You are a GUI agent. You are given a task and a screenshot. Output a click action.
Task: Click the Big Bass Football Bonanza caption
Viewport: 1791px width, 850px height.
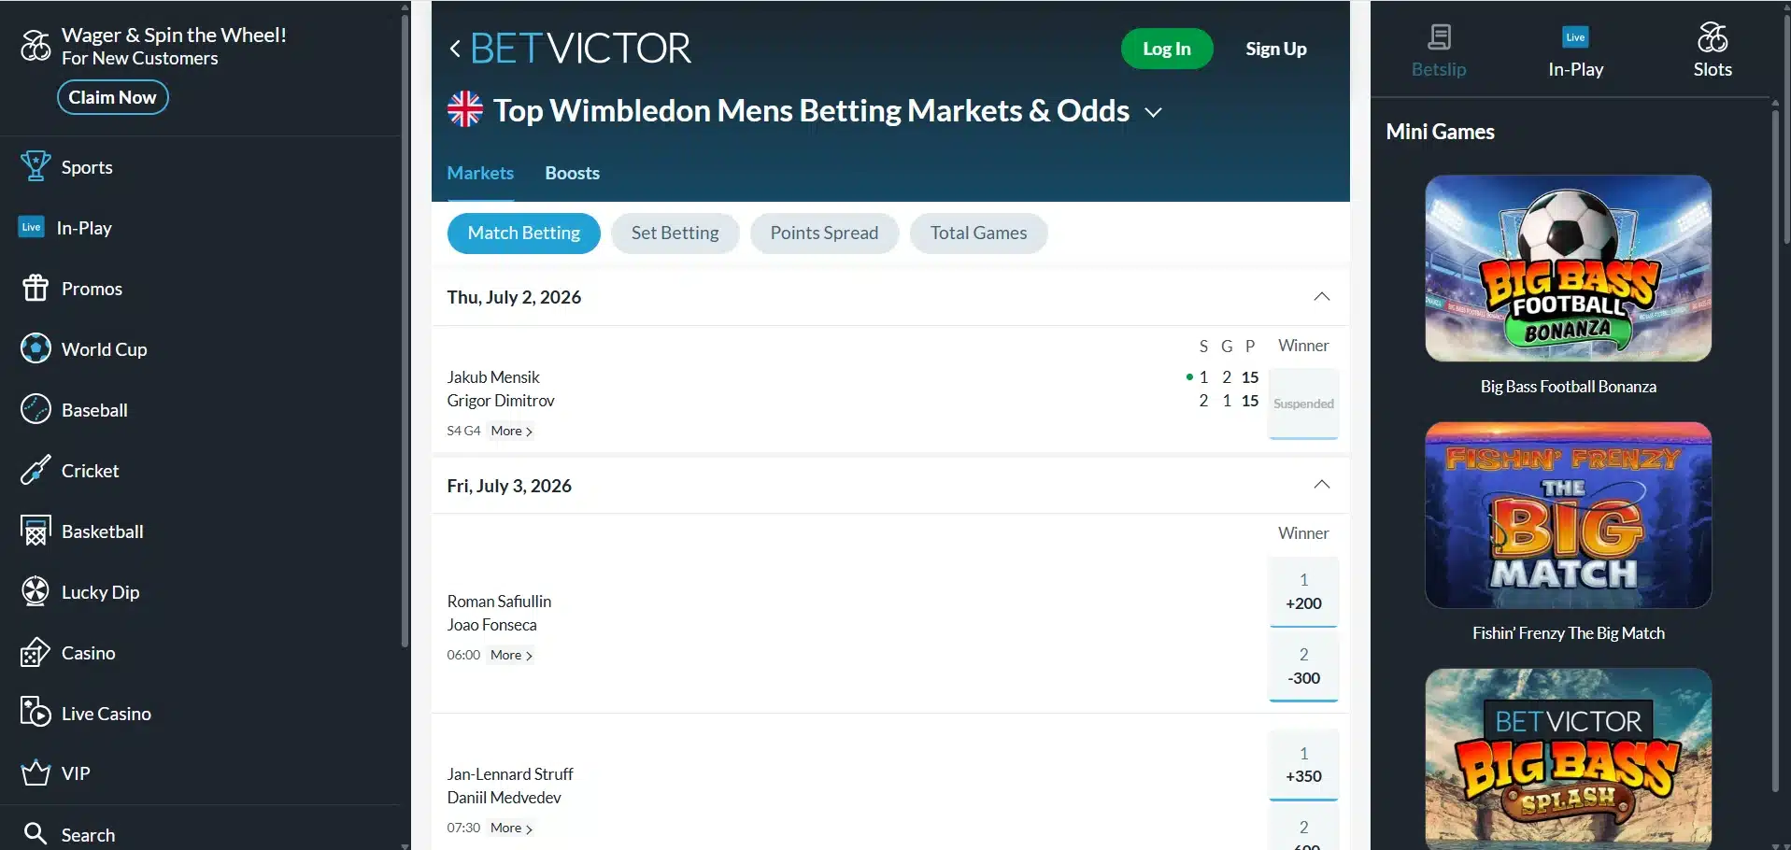pyautogui.click(x=1568, y=387)
